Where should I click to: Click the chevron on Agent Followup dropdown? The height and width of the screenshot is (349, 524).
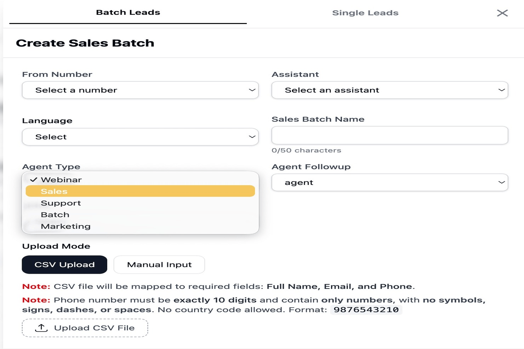pos(502,182)
